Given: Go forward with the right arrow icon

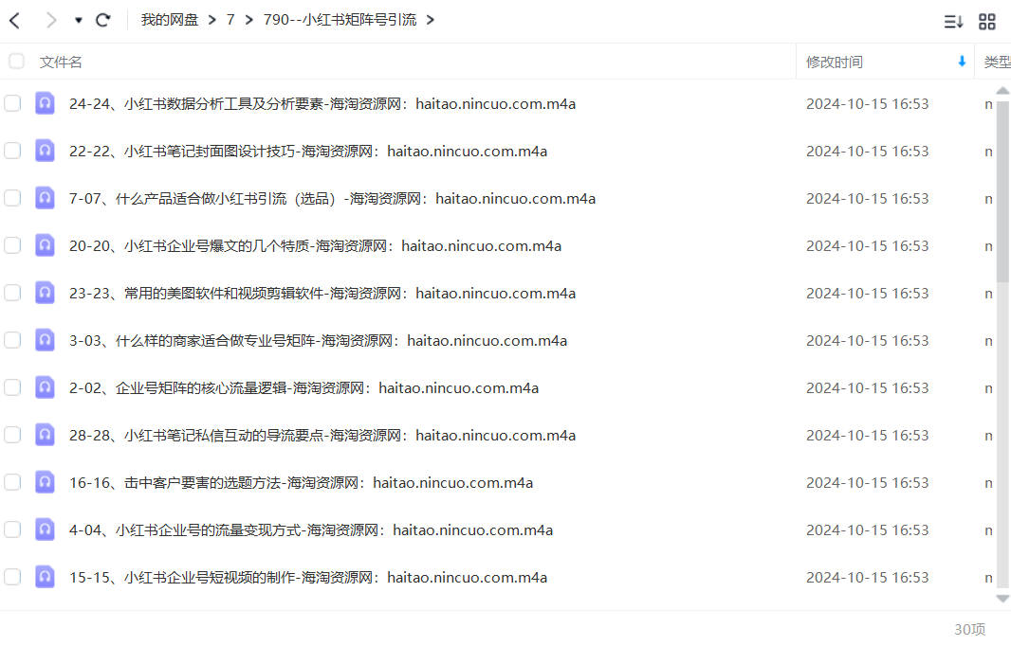Looking at the screenshot, I should 51,21.
